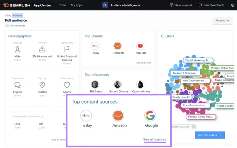The width and height of the screenshot is (237, 148).
Task: Expand the Actions dropdown
Action: pos(222,21)
